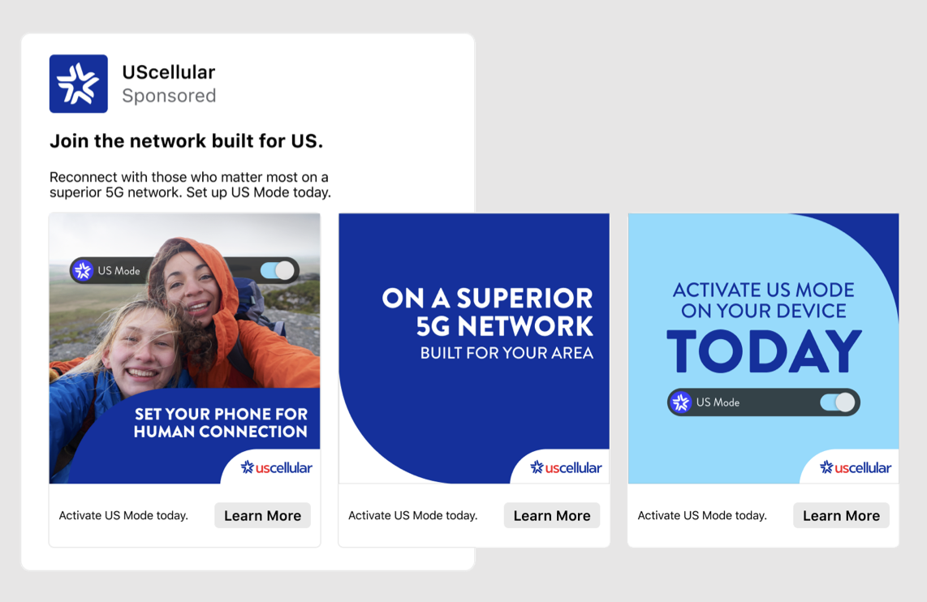The height and width of the screenshot is (602, 927).
Task: Click 'Activate US Mode today.' caption under third card
Action: [702, 516]
